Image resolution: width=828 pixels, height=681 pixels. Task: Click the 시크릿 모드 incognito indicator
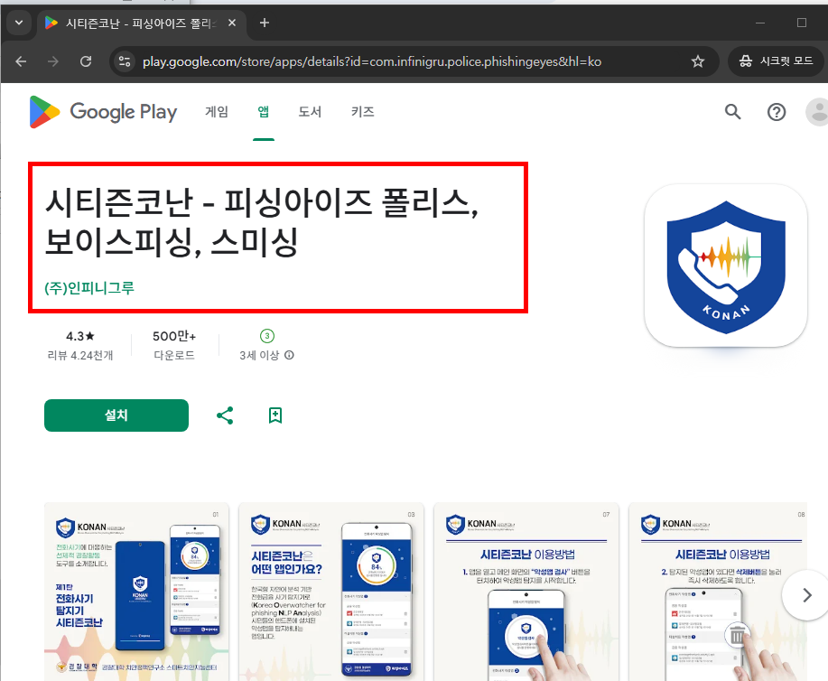coord(775,61)
